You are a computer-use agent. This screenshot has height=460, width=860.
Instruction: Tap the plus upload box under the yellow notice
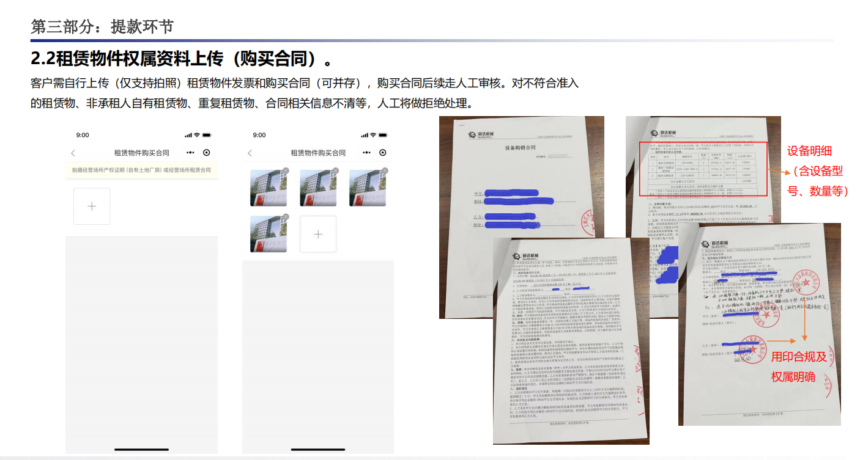pyautogui.click(x=92, y=206)
